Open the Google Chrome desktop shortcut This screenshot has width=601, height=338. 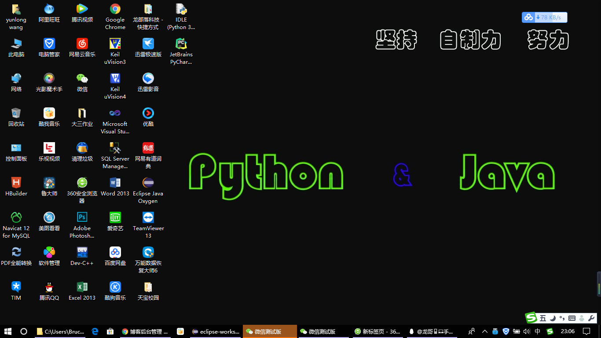pyautogui.click(x=115, y=17)
